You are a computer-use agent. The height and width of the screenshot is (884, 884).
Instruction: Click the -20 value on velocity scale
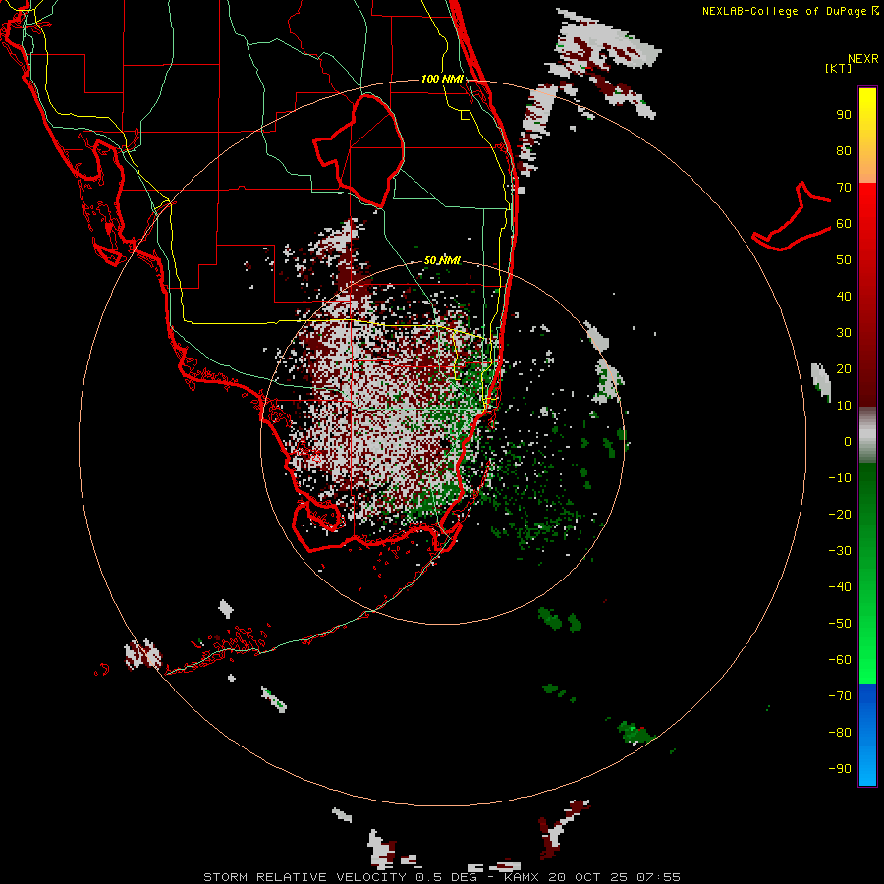(840, 514)
